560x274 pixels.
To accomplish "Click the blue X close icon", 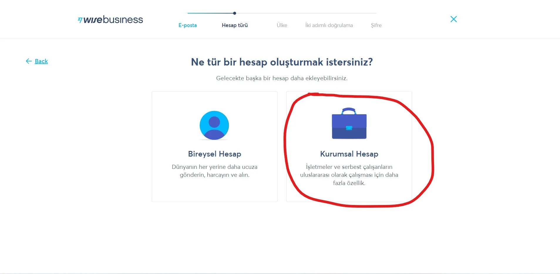I will pyautogui.click(x=453, y=19).
